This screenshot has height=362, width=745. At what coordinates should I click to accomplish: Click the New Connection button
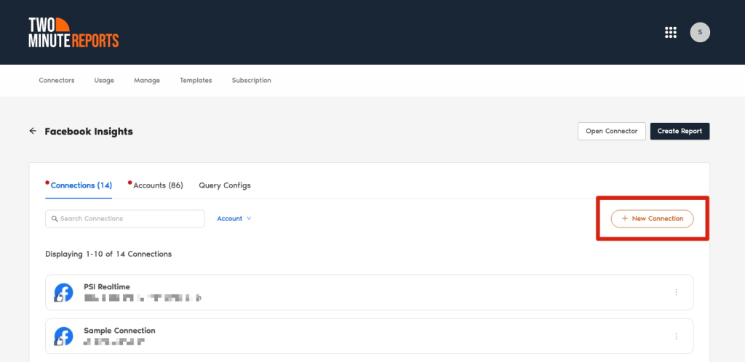point(652,219)
